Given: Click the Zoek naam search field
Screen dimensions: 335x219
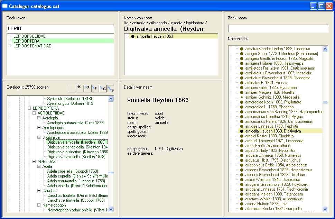Looking at the screenshot, I should tap(278, 29).
